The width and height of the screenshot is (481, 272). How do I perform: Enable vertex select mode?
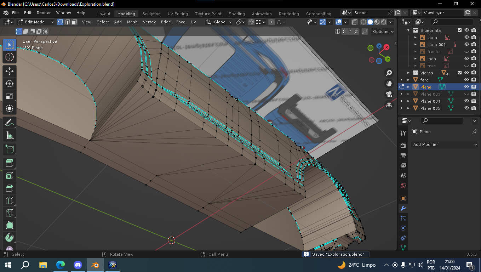click(x=60, y=22)
